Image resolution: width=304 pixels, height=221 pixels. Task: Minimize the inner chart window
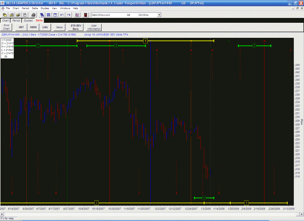(293, 8)
